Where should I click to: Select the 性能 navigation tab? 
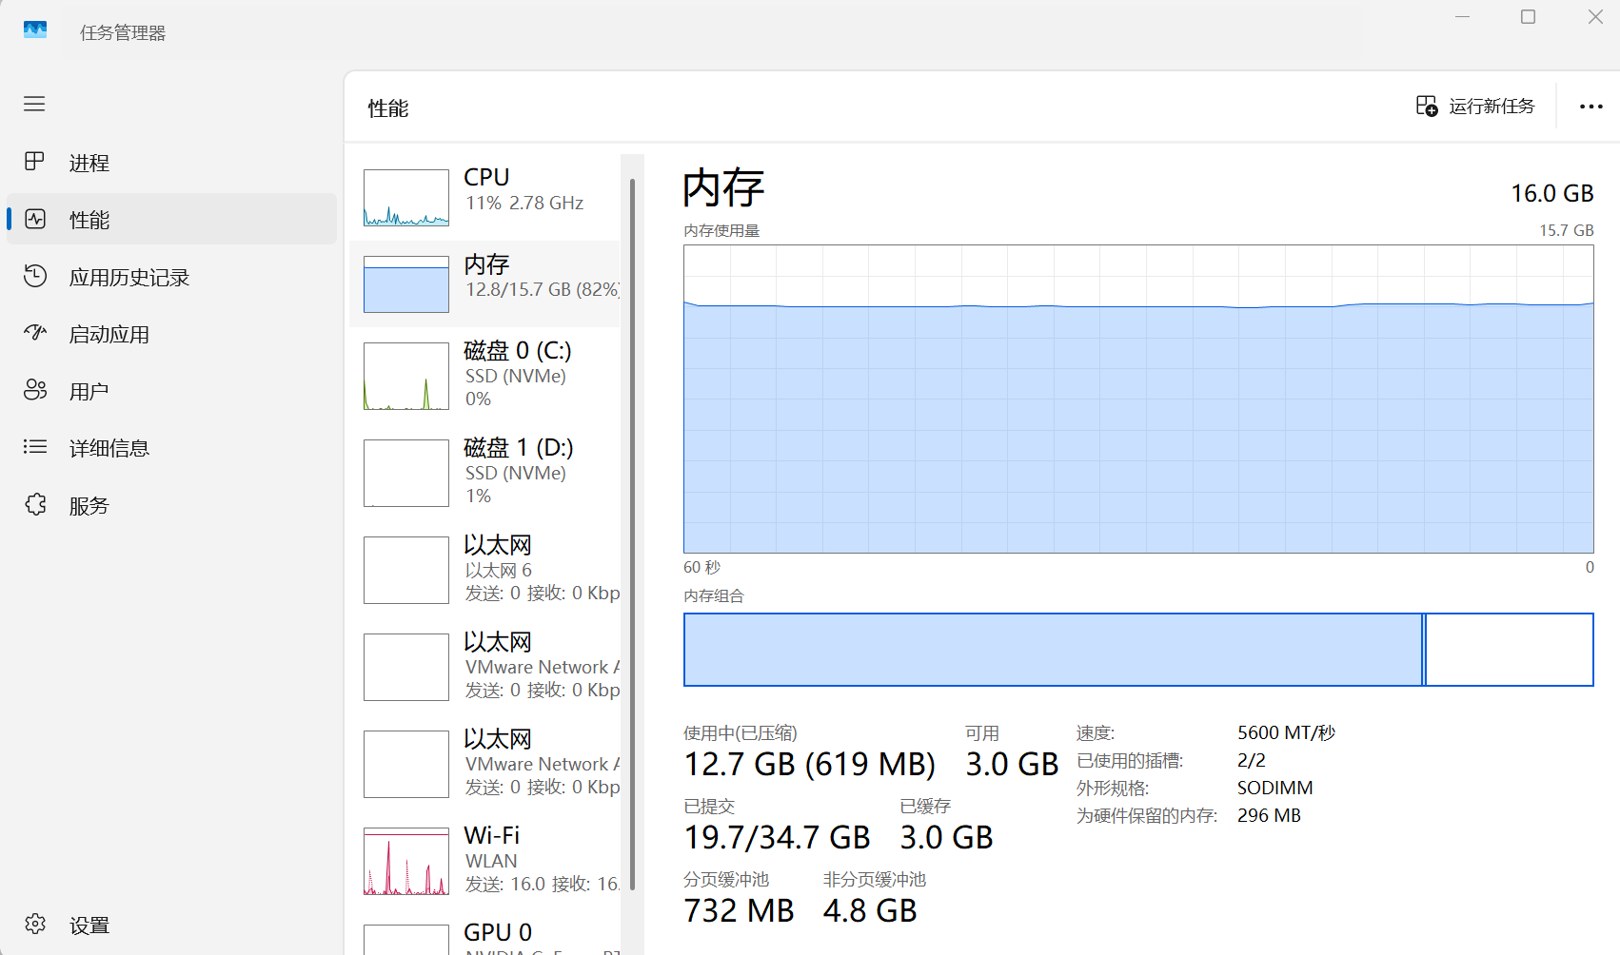pos(172,219)
